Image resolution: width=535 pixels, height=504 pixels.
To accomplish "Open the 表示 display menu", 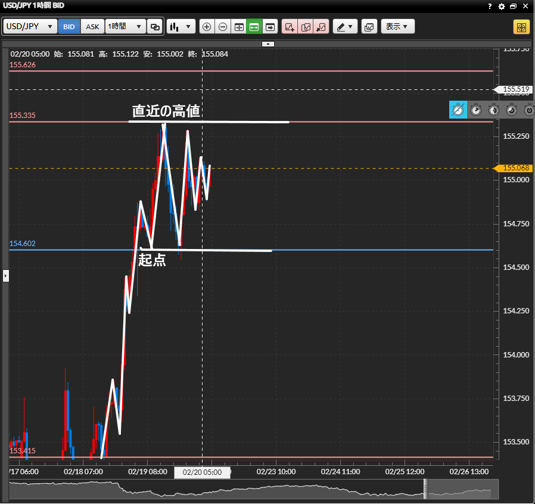I will 397,27.
